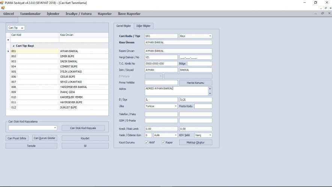
Task: Click the Adres field scroll up arrow
Action: coord(210,89)
